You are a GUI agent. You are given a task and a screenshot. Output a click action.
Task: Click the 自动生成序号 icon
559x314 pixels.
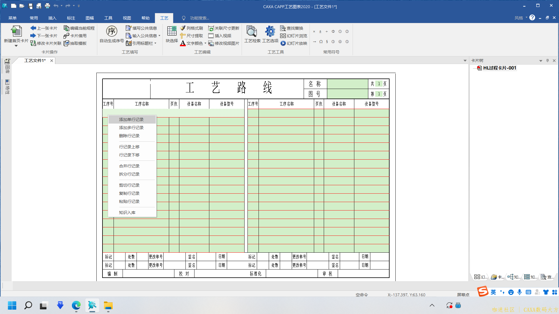point(112,31)
